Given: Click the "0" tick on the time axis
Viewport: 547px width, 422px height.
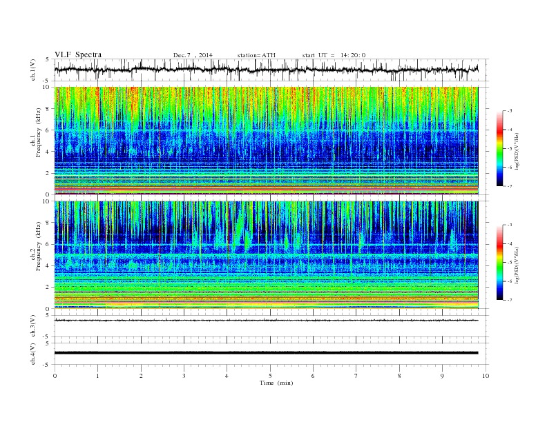Looking at the screenshot, I should [55, 376].
